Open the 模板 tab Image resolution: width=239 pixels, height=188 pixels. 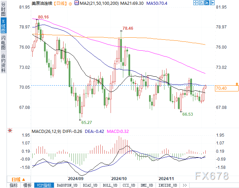27,185
